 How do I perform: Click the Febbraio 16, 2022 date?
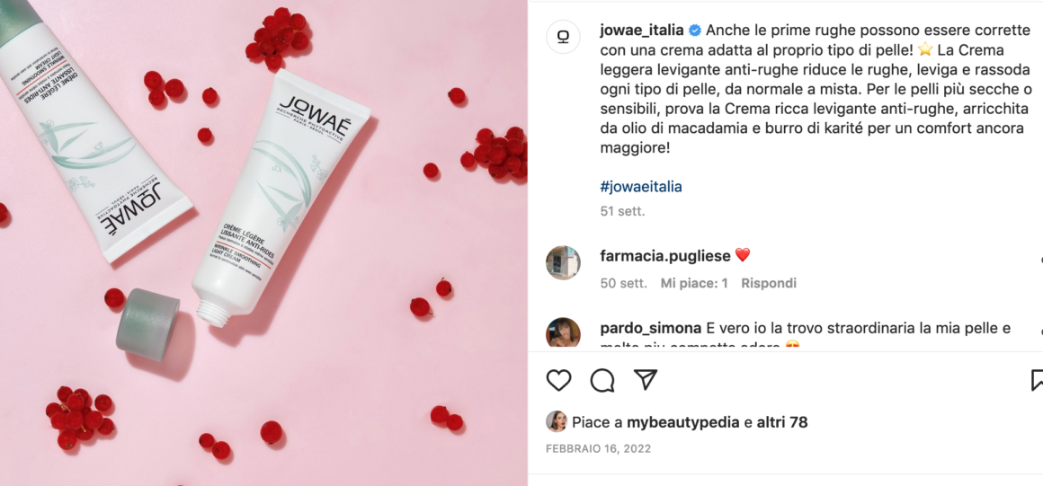(599, 449)
